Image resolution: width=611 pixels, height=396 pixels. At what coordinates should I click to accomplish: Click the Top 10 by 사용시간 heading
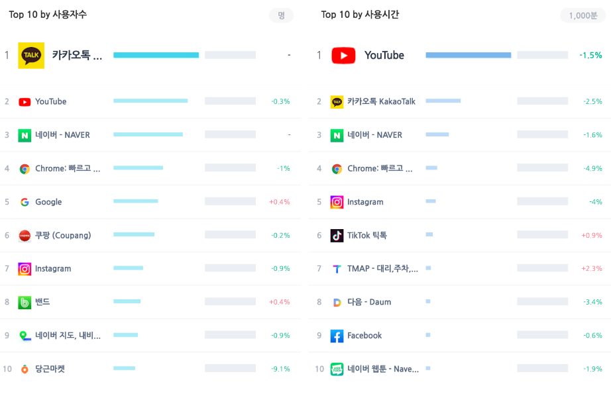click(360, 15)
